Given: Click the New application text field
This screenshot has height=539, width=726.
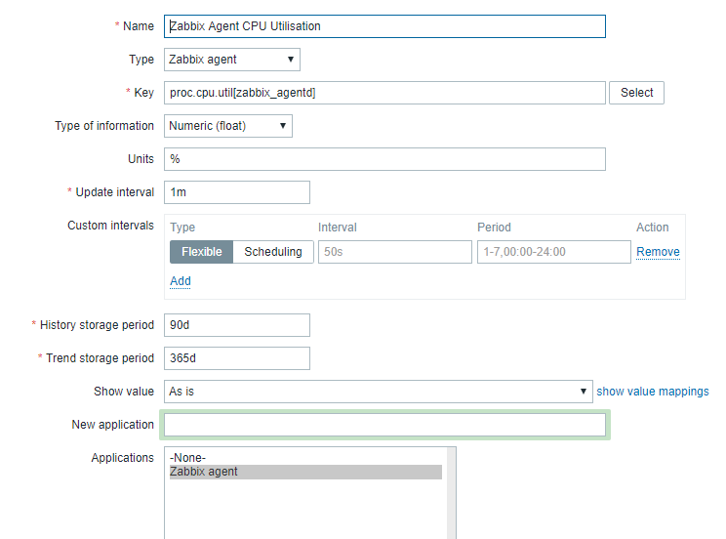Looking at the screenshot, I should [384, 425].
